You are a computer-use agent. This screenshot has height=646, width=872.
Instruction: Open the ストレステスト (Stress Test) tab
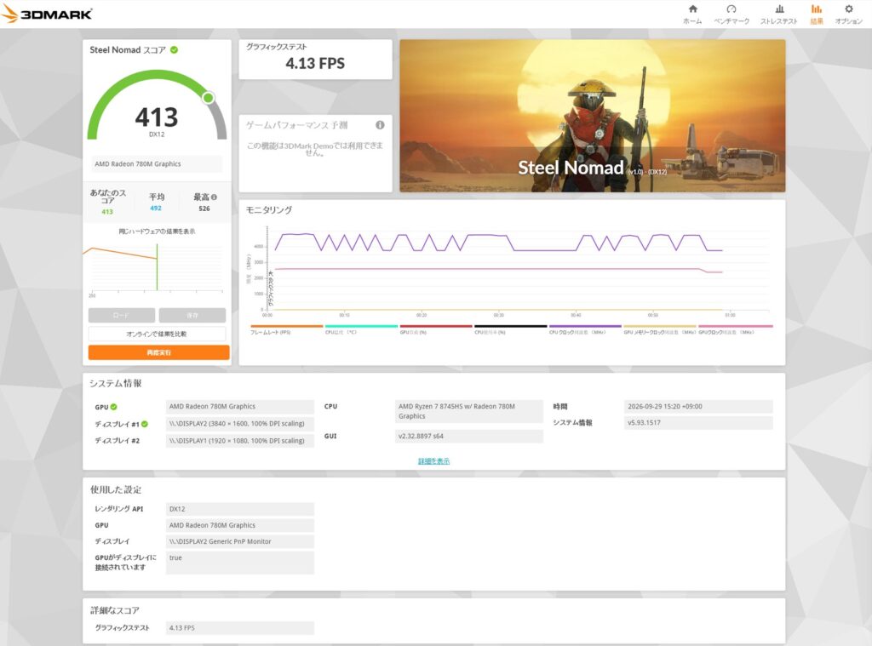pos(778,14)
